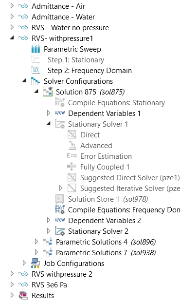
Task: Click the Frequency Domain wave icon
Action: 36,70
